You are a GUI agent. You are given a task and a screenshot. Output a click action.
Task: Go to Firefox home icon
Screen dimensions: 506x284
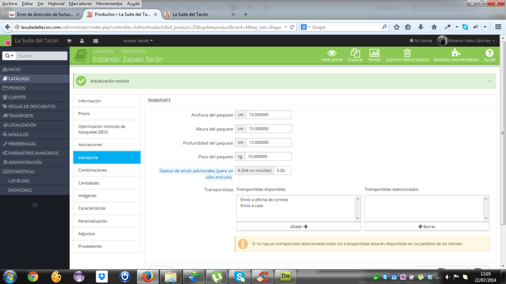(x=434, y=27)
